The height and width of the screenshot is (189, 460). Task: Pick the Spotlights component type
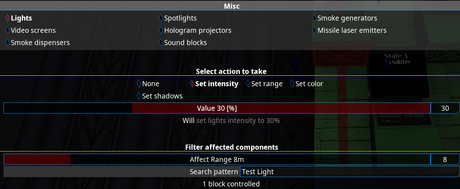[x=178, y=18]
